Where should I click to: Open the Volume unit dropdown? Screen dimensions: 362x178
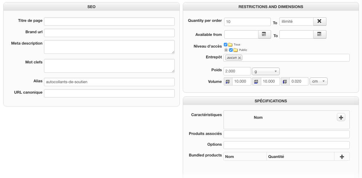point(319,81)
